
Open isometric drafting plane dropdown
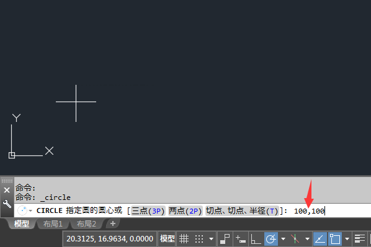[307, 239]
